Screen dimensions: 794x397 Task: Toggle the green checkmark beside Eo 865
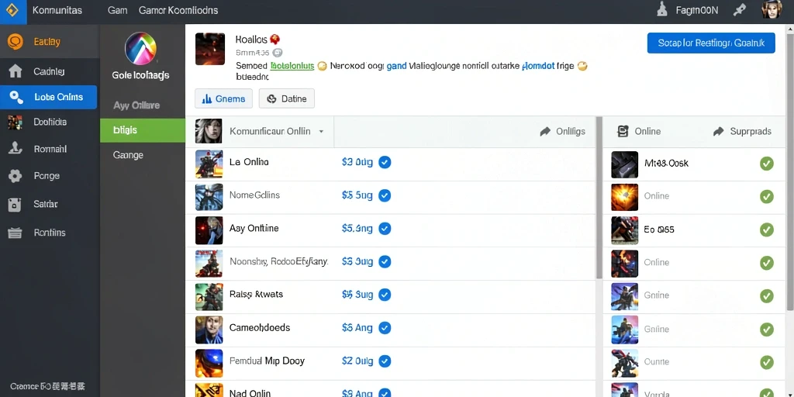[767, 230]
